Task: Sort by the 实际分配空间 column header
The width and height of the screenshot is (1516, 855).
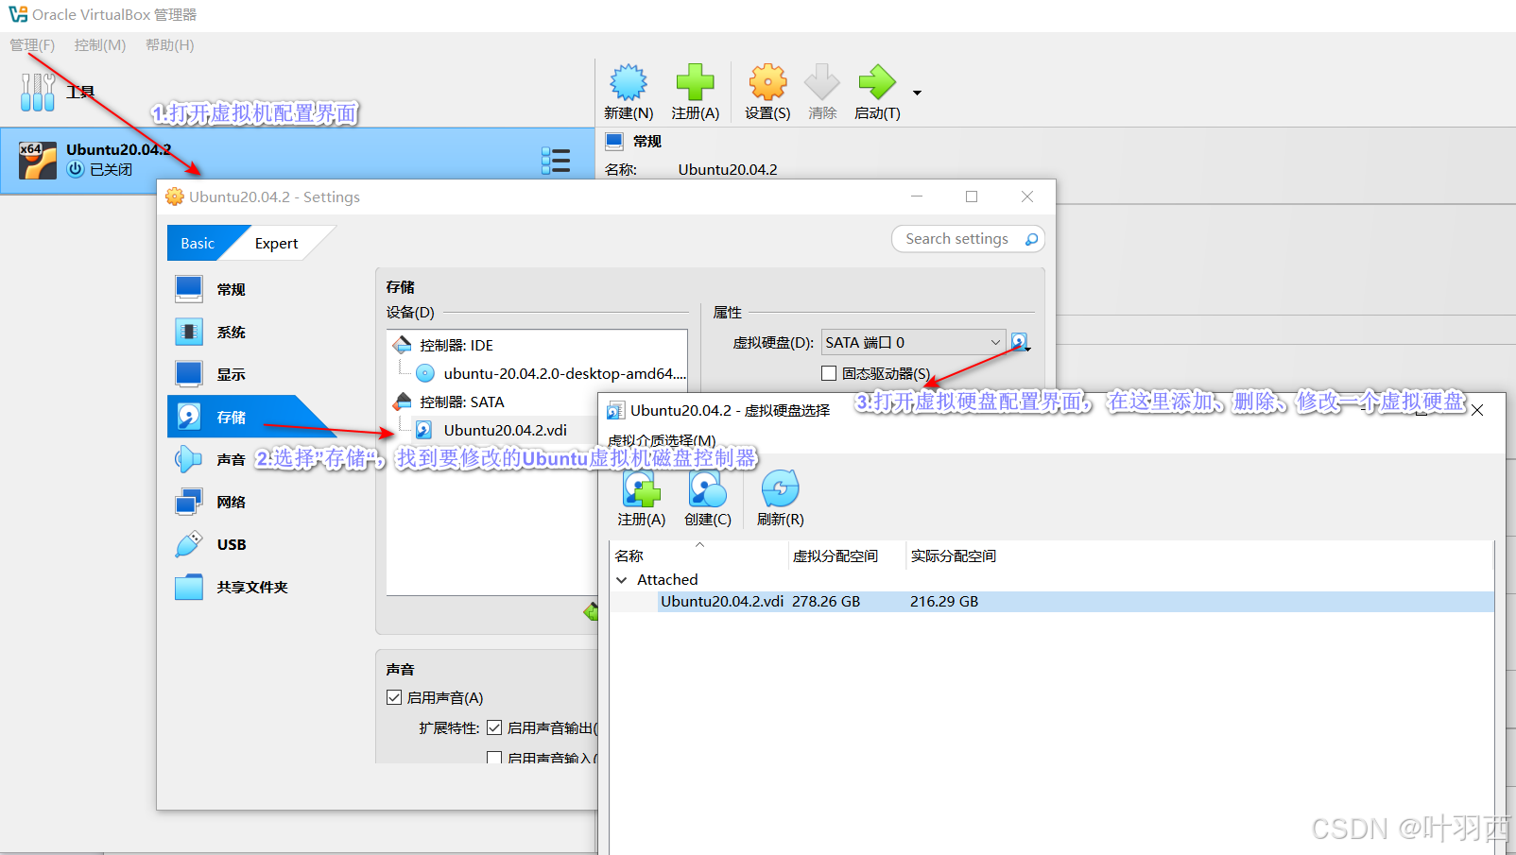Action: click(x=954, y=556)
